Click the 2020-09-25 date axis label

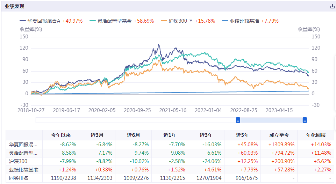pos(137,110)
